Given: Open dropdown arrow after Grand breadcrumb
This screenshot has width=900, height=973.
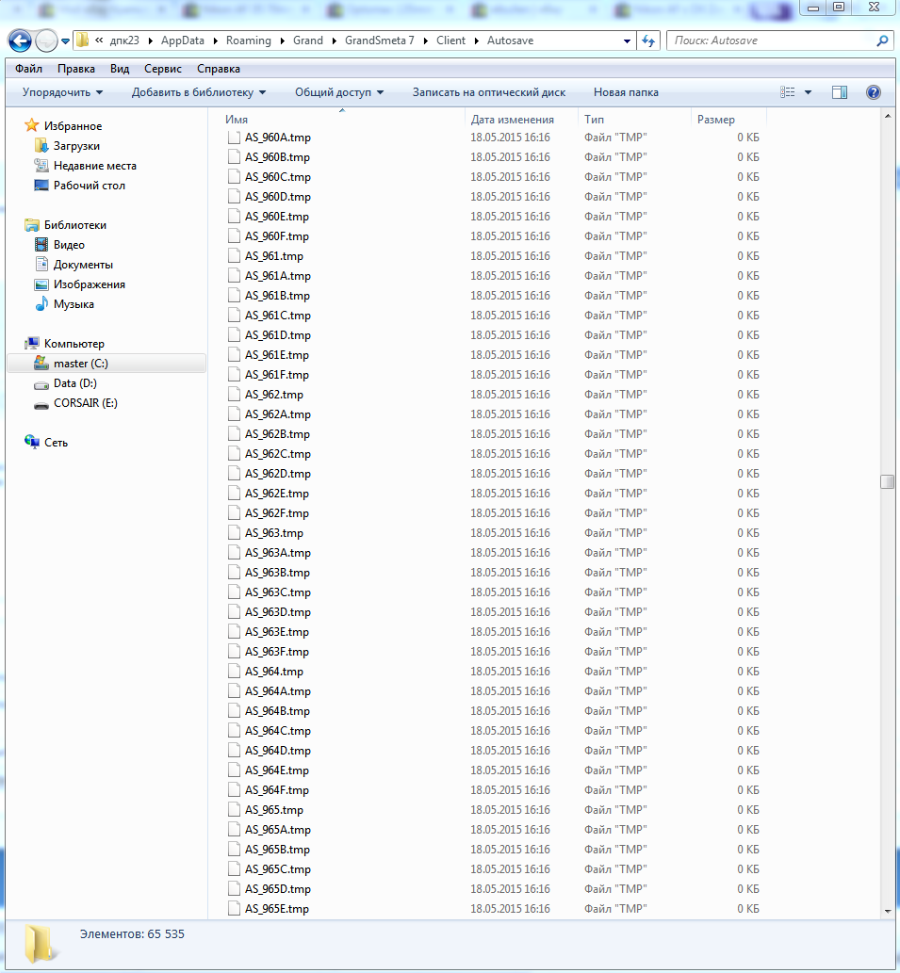Looking at the screenshot, I should (334, 41).
